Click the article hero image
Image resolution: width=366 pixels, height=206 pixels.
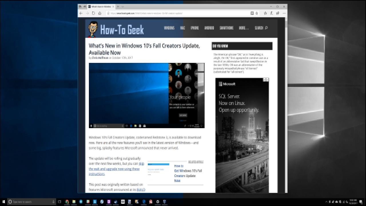point(147,95)
